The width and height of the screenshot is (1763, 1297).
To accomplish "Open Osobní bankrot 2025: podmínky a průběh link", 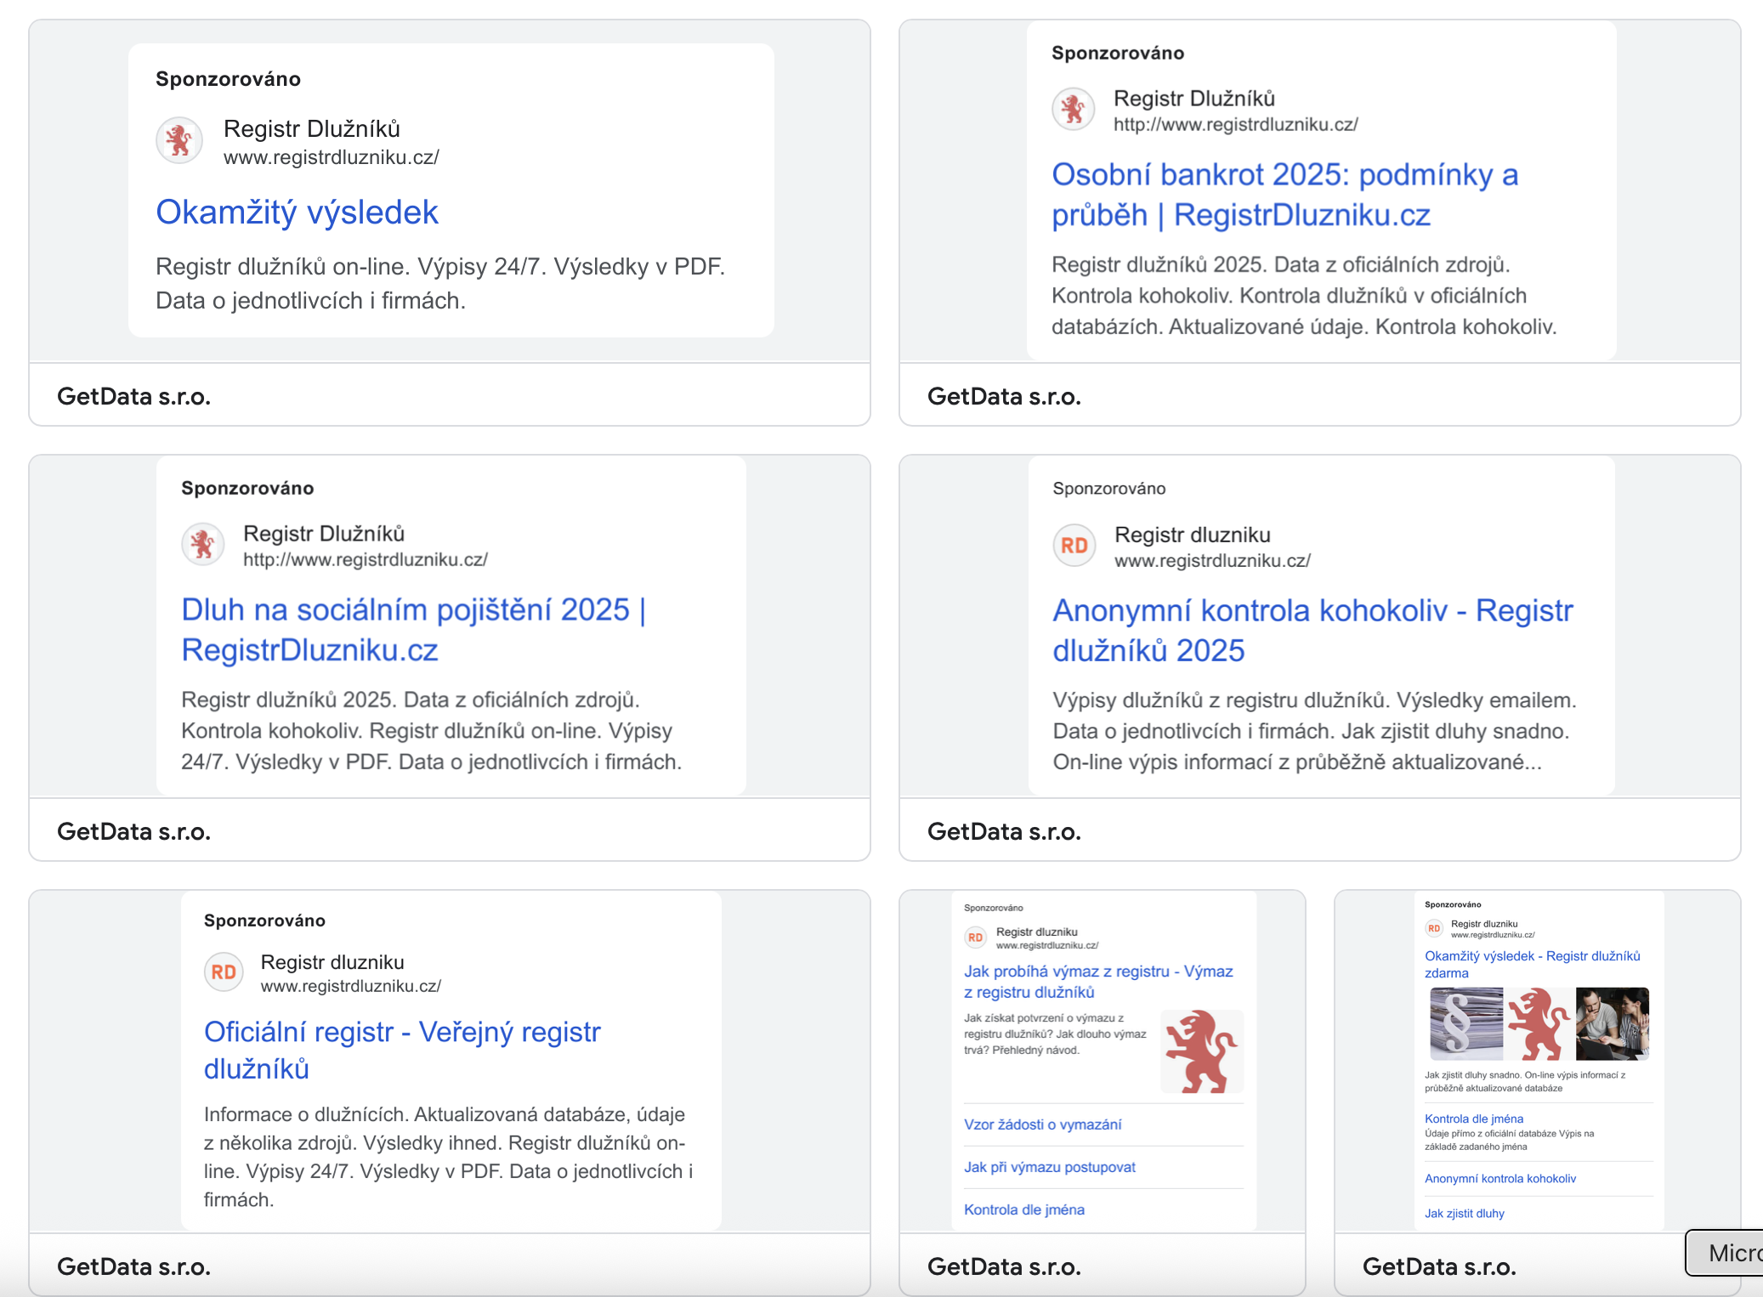I will point(1284,195).
